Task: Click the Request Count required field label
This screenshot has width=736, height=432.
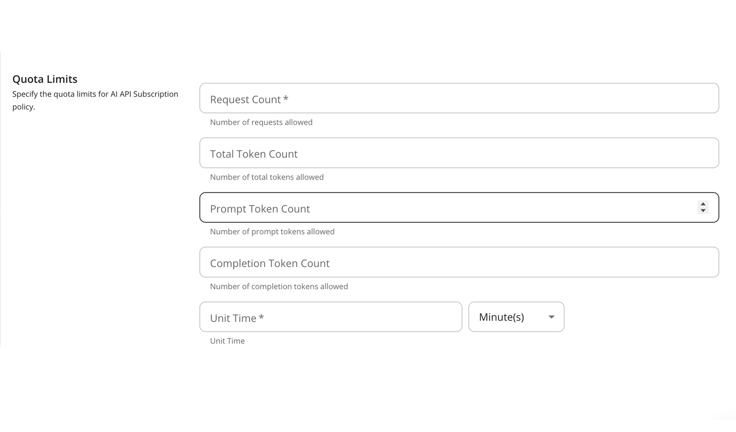Action: pos(249,99)
